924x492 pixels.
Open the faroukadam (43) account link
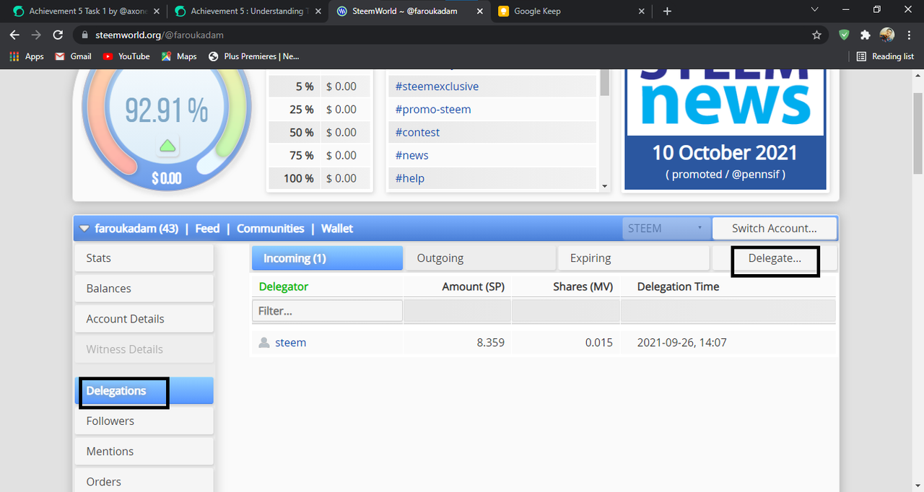(x=136, y=229)
